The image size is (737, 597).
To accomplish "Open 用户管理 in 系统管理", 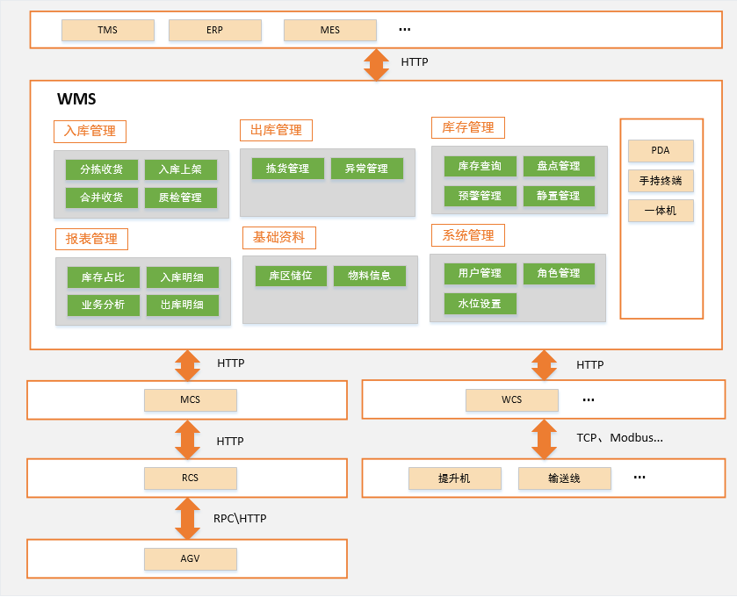I will pos(480,273).
